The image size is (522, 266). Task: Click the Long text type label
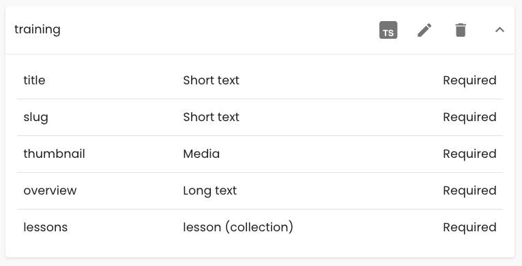(210, 191)
